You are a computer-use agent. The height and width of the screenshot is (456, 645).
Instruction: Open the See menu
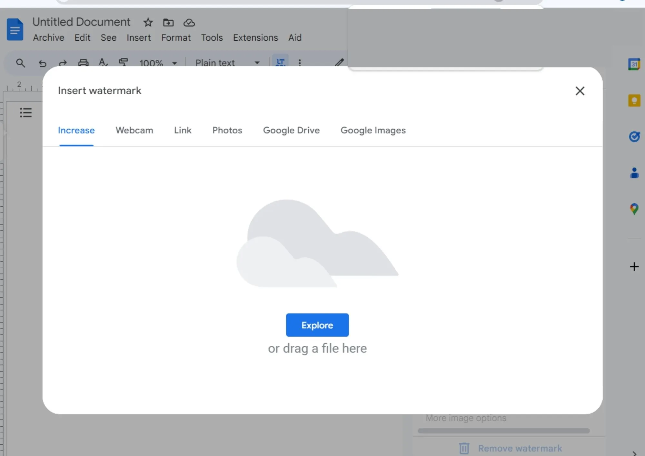point(108,38)
